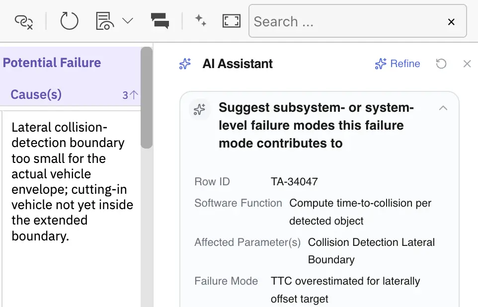Click 'Compute time-to-collision per detected object' text
478x307 pixels.
click(360, 212)
